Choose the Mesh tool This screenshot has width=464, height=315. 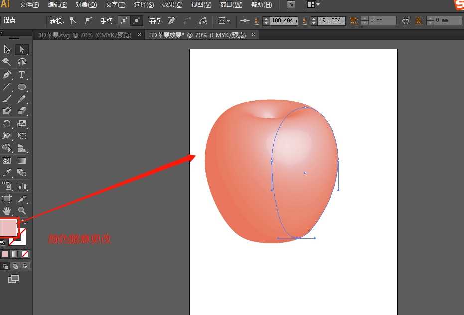click(x=7, y=160)
